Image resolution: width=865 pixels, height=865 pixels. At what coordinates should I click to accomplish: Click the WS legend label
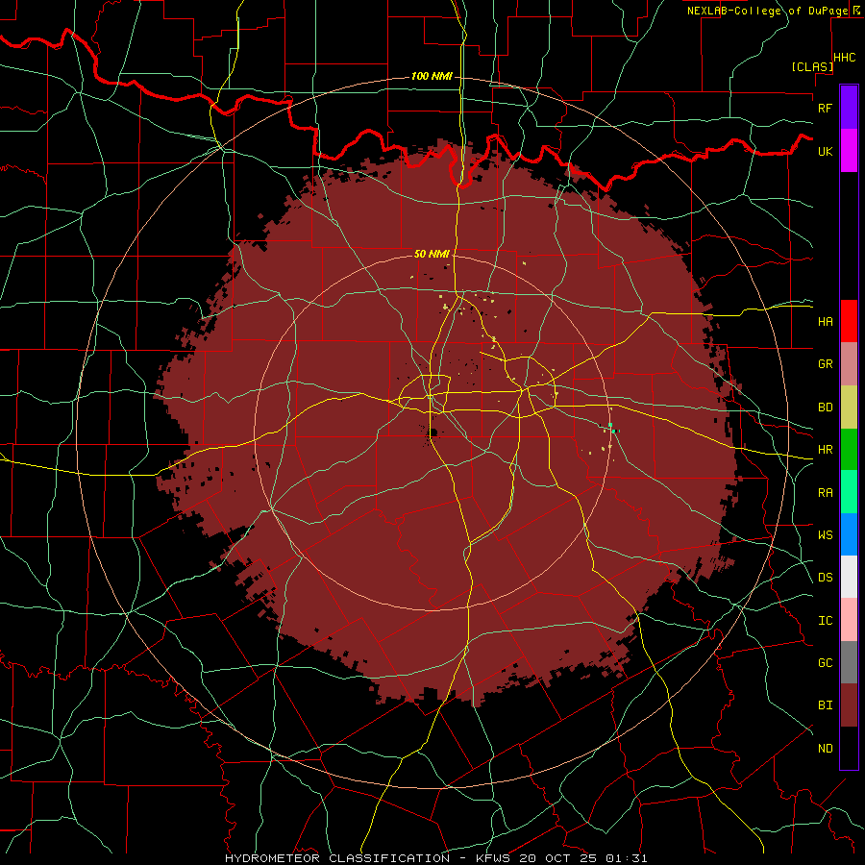coord(825,535)
